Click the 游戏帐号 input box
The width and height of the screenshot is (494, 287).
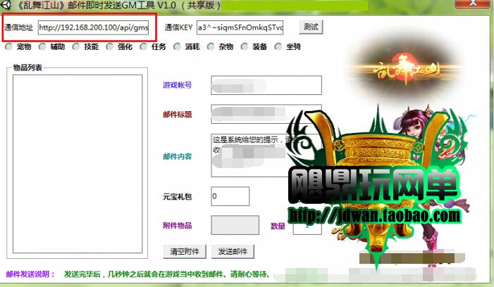click(266, 85)
